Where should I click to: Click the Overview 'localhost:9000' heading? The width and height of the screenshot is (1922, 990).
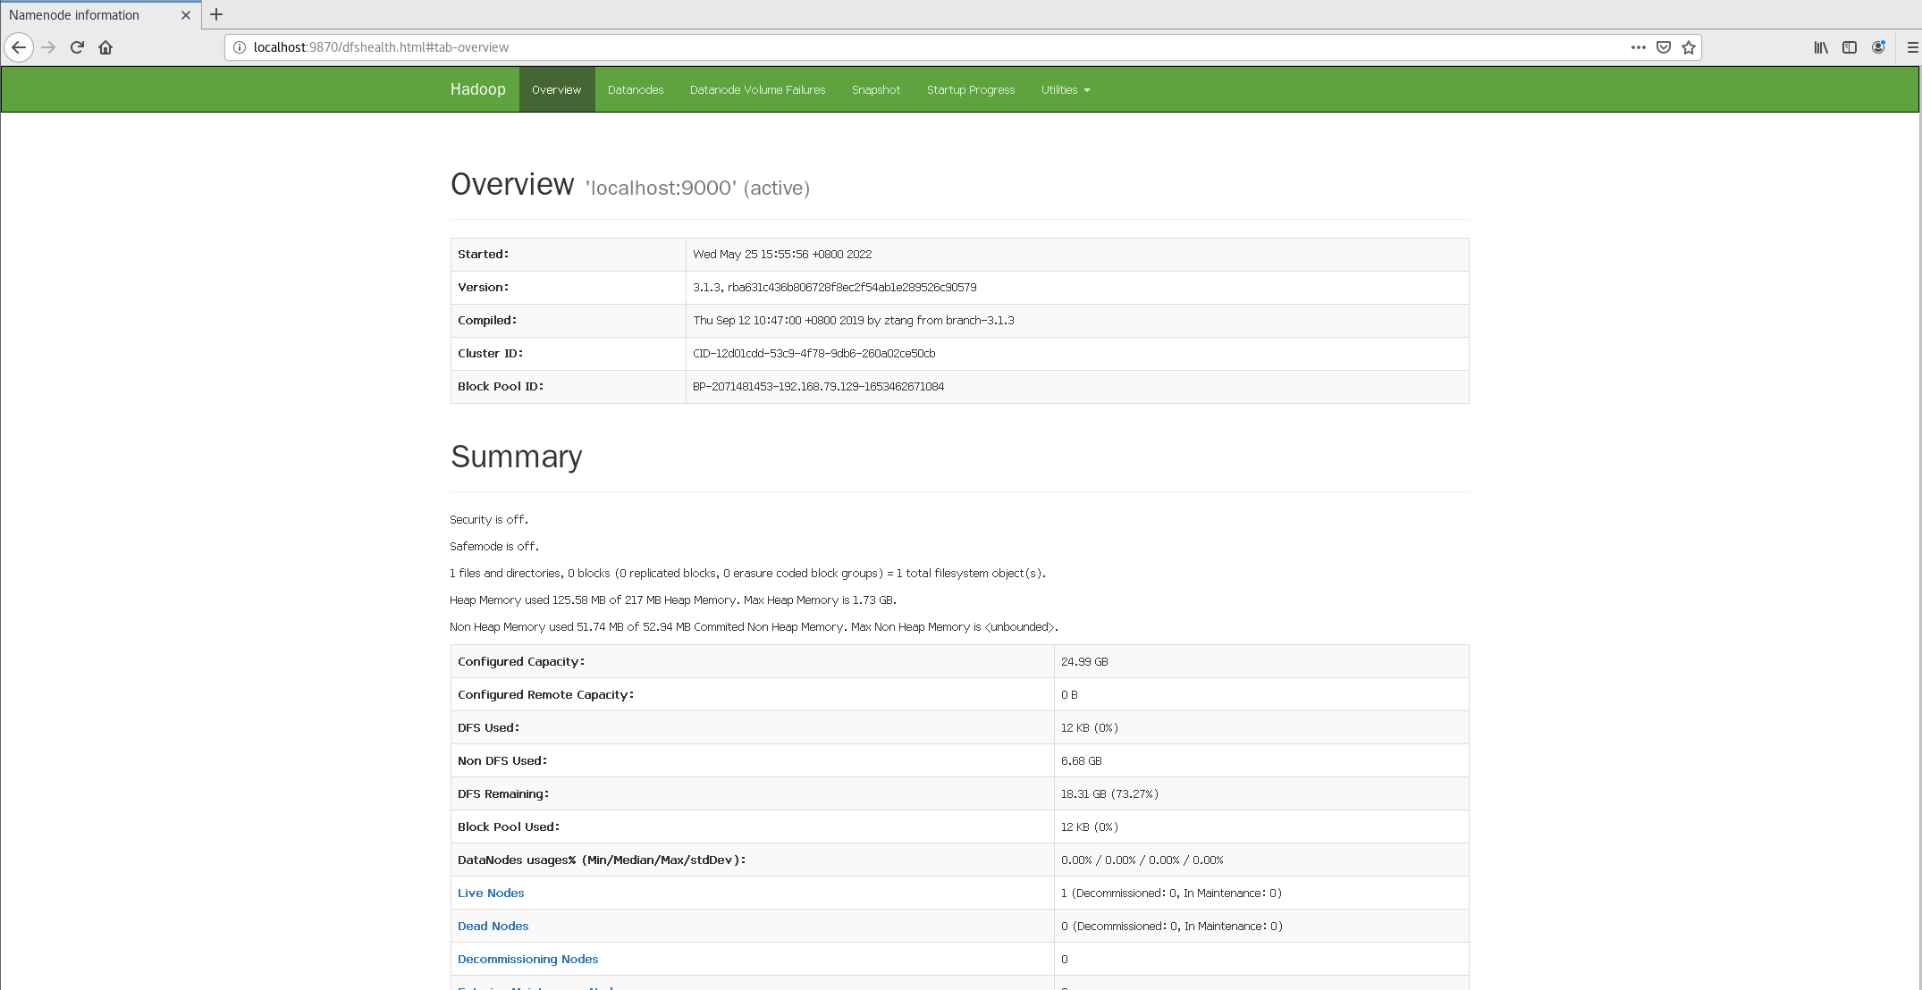629,185
